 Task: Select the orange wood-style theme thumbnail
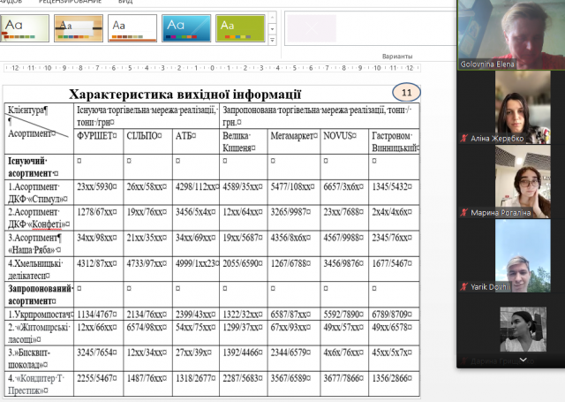79,28
